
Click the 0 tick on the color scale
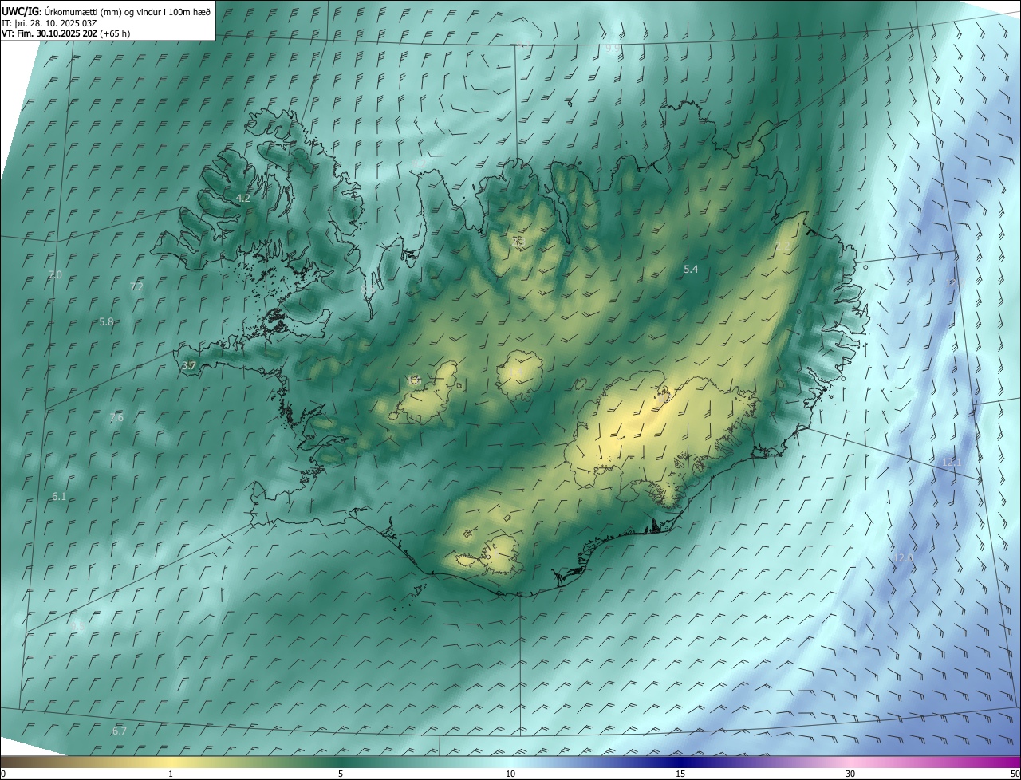(x=3, y=774)
